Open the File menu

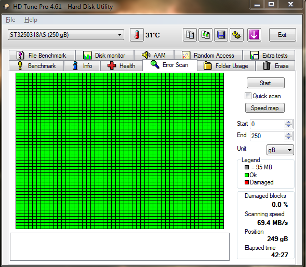tap(10, 20)
